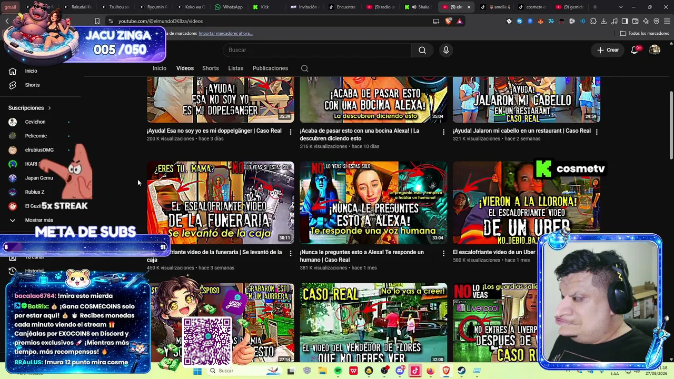Screen dimensions: 674x379
Task: Open the doppelgänger video title link
Action: 214,131
